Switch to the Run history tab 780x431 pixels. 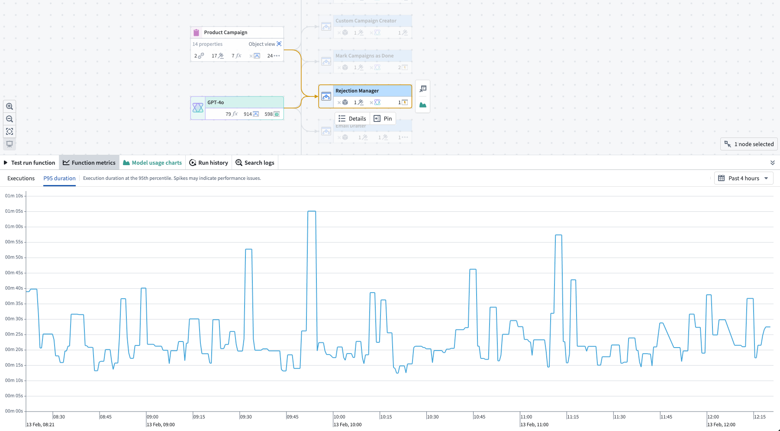pyautogui.click(x=208, y=163)
